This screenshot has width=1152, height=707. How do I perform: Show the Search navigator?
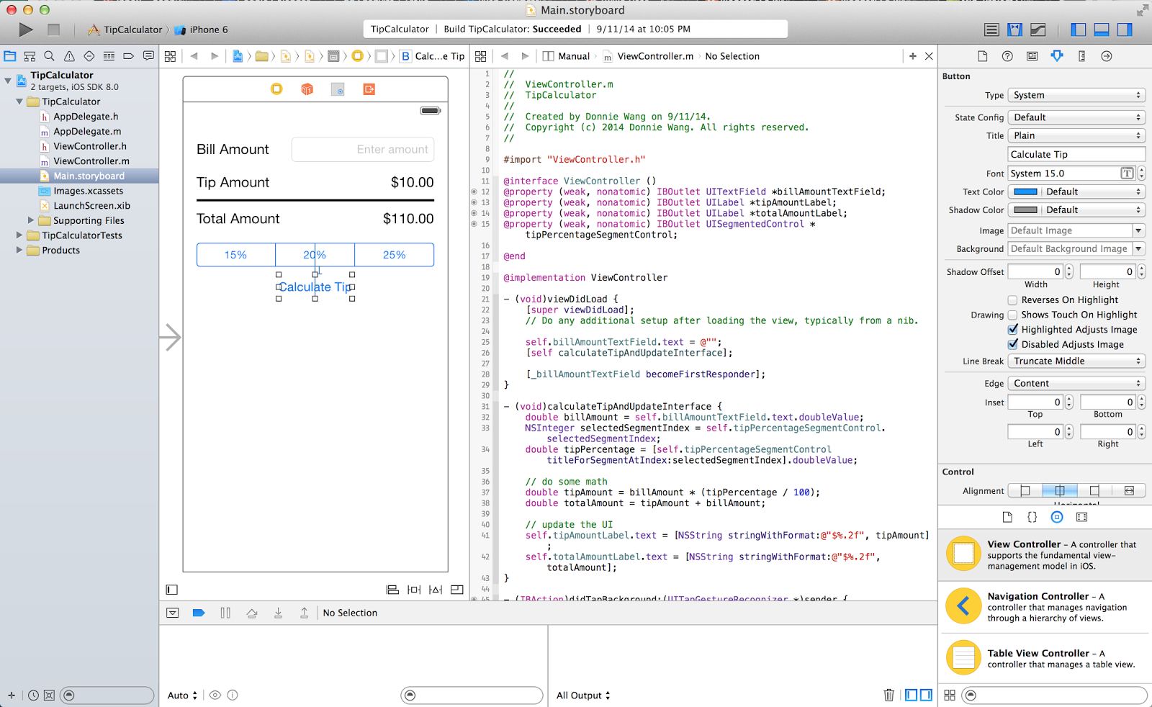point(49,56)
